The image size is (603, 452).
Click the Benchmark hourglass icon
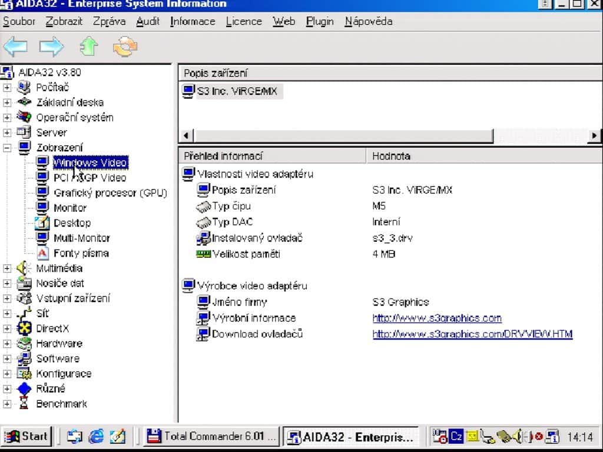point(24,403)
